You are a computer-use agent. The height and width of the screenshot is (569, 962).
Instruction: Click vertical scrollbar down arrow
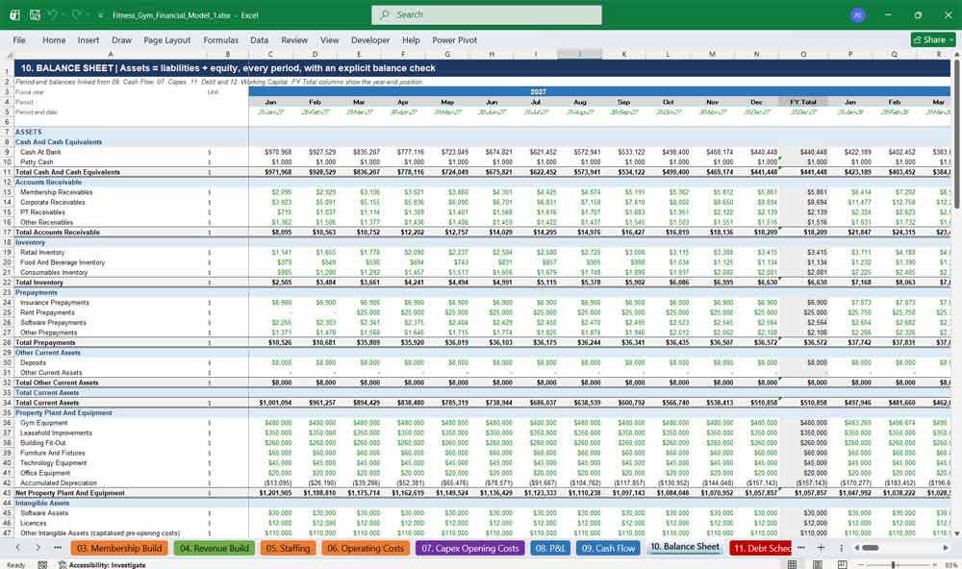coord(957,534)
